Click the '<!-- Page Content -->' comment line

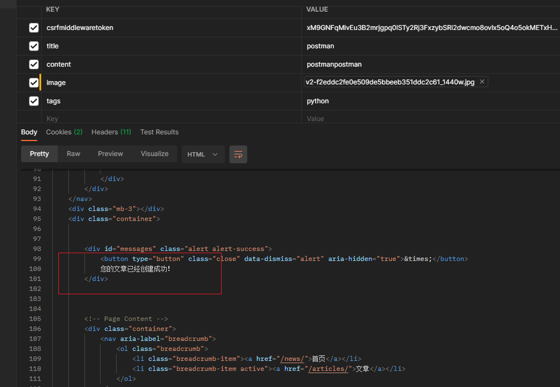(x=126, y=319)
